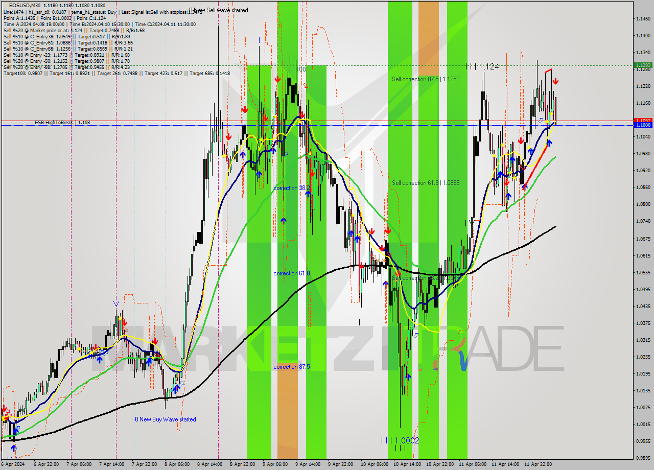Click the '11 Apr 22:00' time axis label
Image resolution: width=654 pixels, height=470 pixels.
click(x=538, y=464)
